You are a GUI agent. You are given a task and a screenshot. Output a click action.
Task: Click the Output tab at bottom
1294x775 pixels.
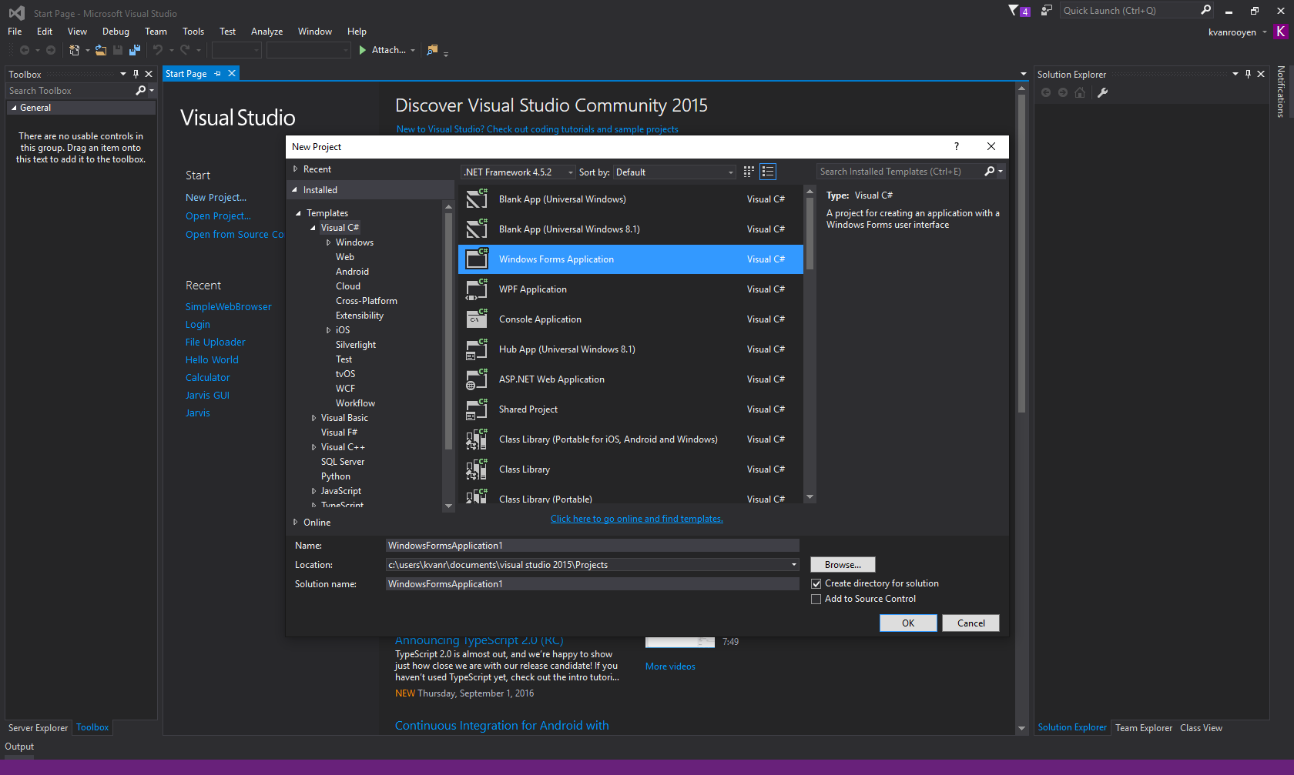[x=19, y=747]
